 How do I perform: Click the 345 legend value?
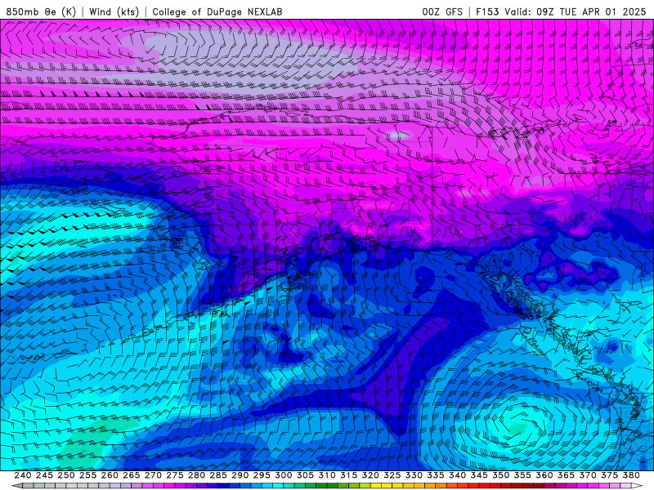click(479, 475)
